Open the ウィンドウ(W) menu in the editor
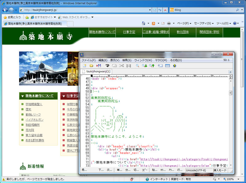The width and height of the screenshot is (246, 183). coord(143,60)
